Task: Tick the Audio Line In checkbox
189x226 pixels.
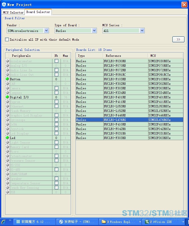Action: click(57, 70)
